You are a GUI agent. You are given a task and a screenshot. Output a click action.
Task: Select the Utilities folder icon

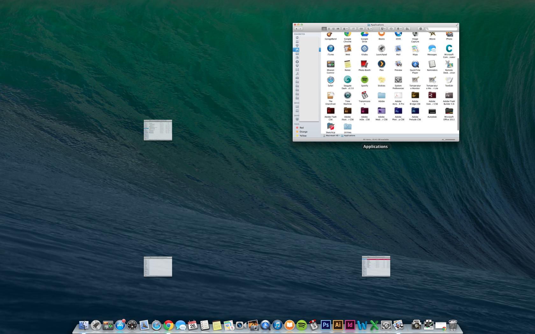coord(347,127)
